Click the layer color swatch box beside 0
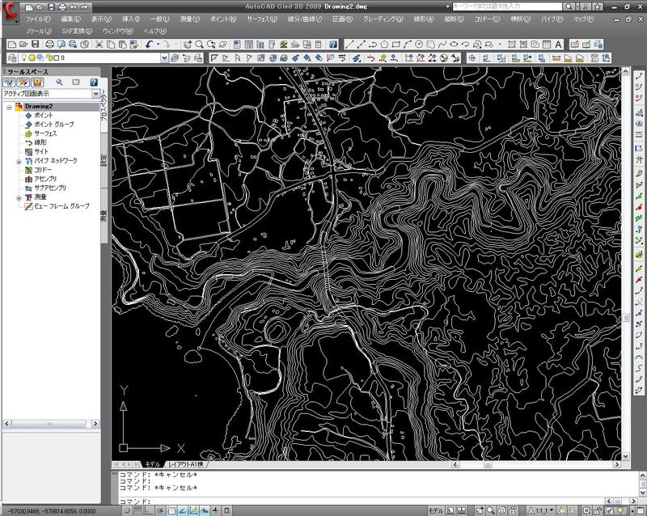This screenshot has width=647, height=516. pos(57,57)
